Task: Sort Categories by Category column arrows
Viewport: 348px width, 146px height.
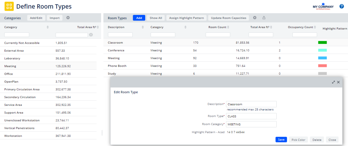Action: point(48,27)
